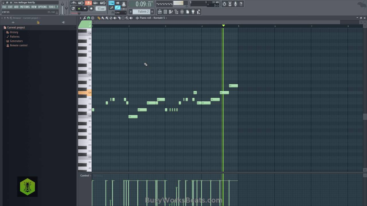This screenshot has height=206, width=367.
Task: Open the Piano roll view button
Action: (171, 12)
